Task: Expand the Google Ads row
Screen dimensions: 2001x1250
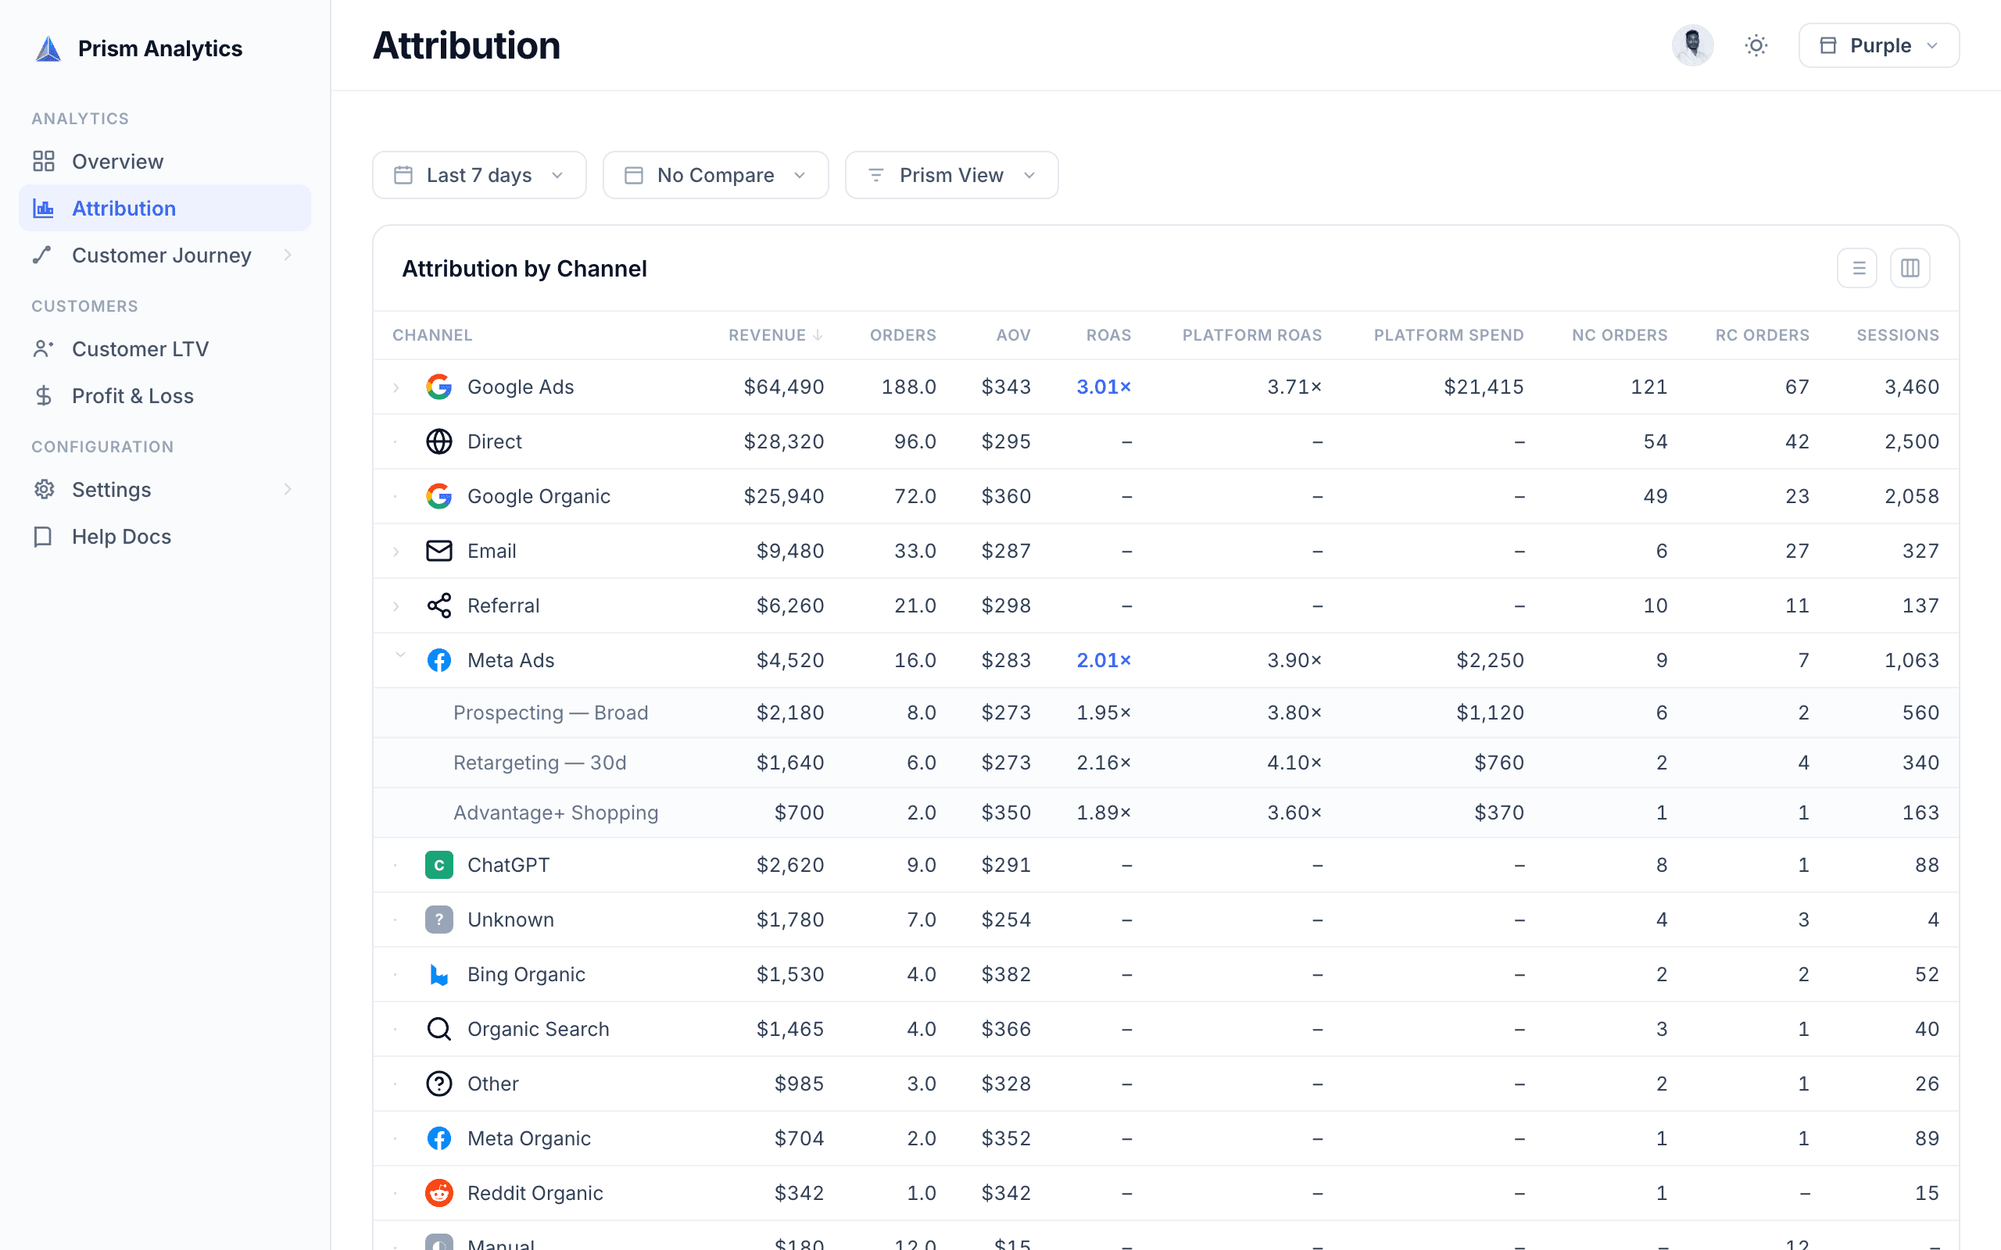Action: (x=396, y=387)
